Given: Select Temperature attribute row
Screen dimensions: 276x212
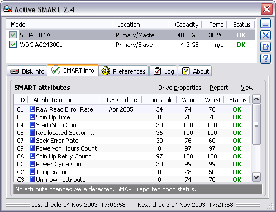Looking at the screenshot, I should coord(132,172).
